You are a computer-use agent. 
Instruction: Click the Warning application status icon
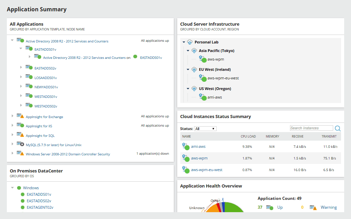(313, 208)
